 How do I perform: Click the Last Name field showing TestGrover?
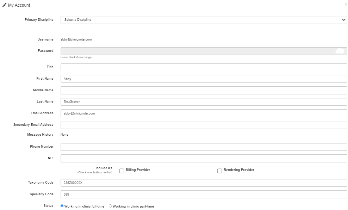[x=203, y=102]
